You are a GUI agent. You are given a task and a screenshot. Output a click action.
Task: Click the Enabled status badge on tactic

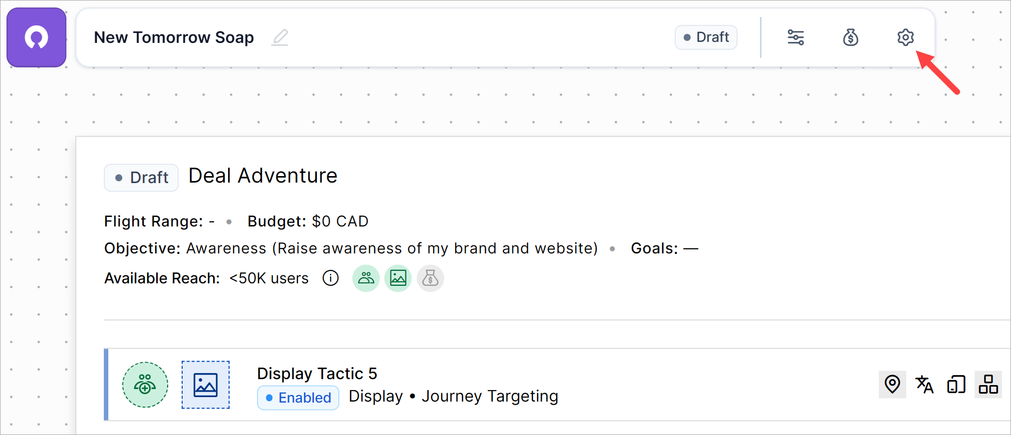point(298,398)
